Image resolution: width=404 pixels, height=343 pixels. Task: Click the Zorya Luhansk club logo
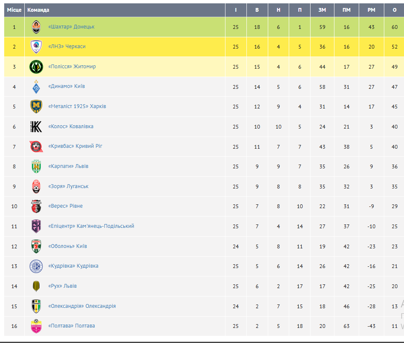(36, 186)
